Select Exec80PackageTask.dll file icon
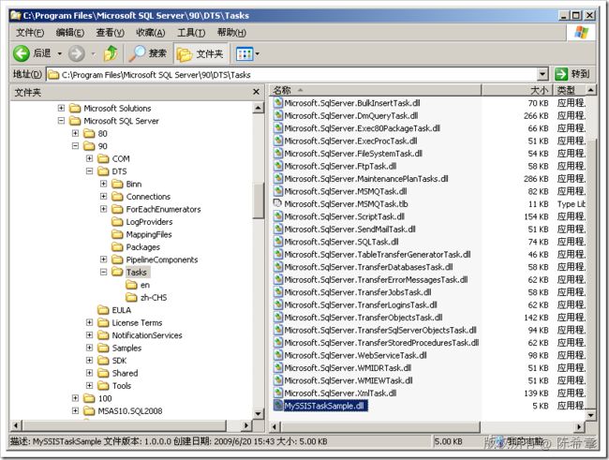This screenshot has width=609, height=460. click(277, 128)
